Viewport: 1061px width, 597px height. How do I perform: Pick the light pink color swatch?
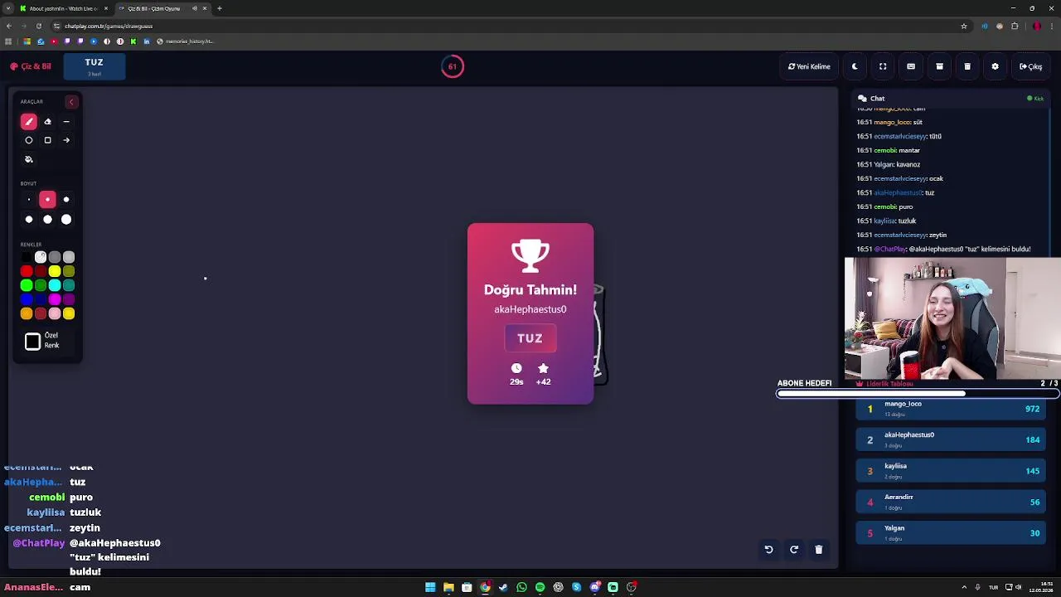tap(55, 313)
